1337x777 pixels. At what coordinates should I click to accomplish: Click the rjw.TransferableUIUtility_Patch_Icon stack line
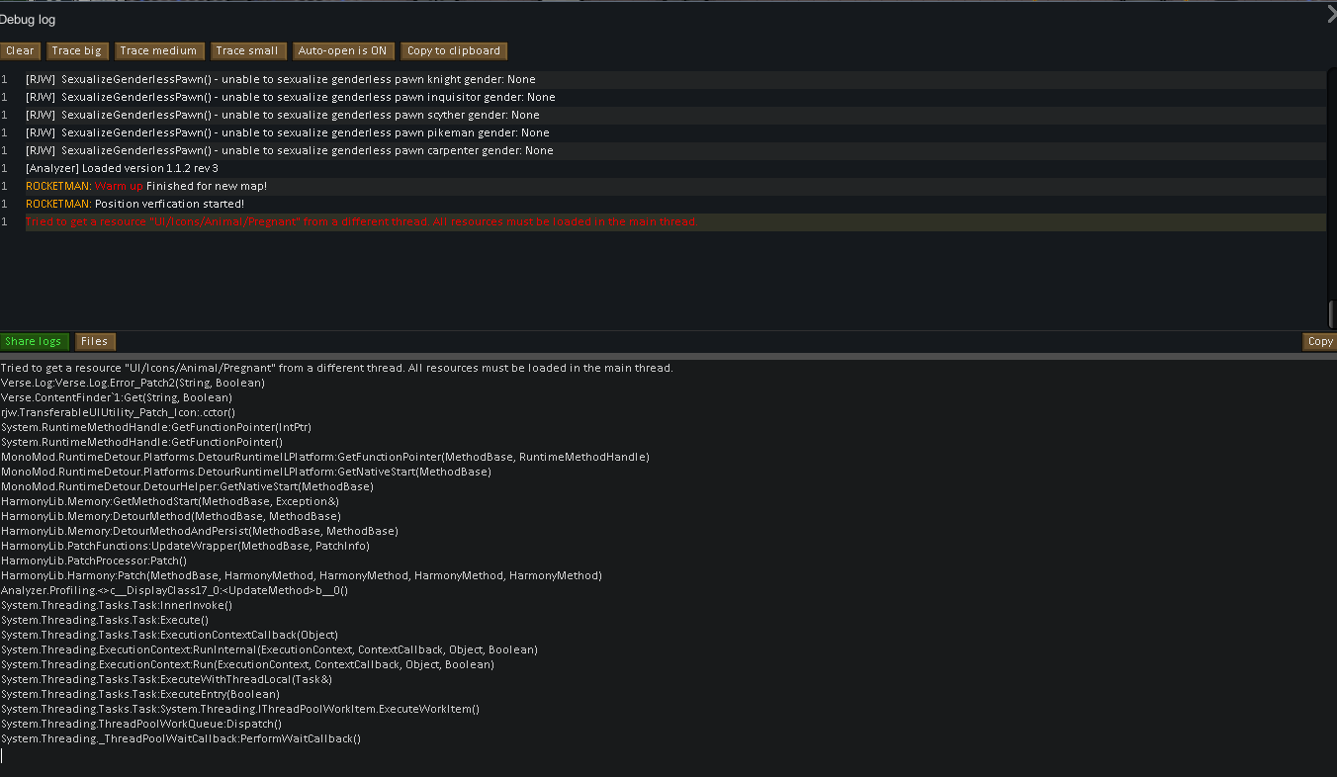(x=118, y=412)
